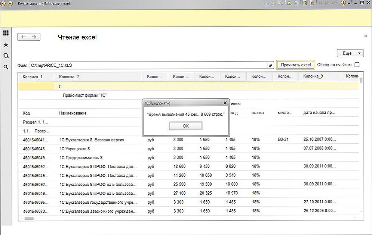This screenshot has height=235, width=372.
Task: Open the calculator icon in title bar
Action: click(x=304, y=3)
